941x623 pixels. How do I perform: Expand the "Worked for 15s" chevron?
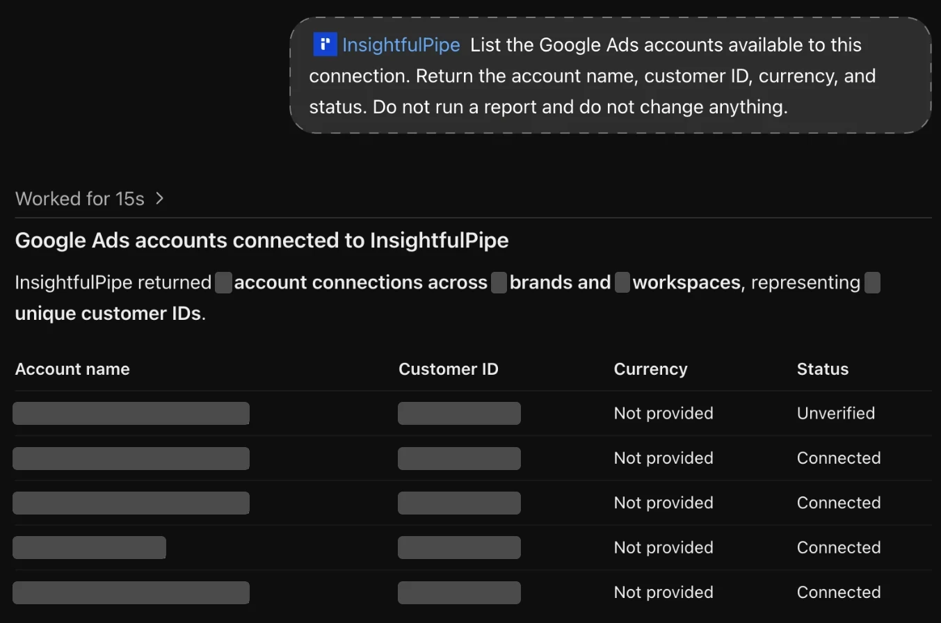(159, 199)
